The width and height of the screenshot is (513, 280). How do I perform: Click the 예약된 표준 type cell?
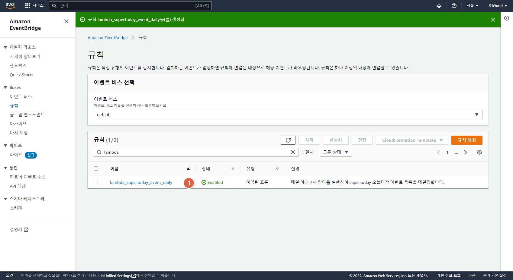coord(257,182)
